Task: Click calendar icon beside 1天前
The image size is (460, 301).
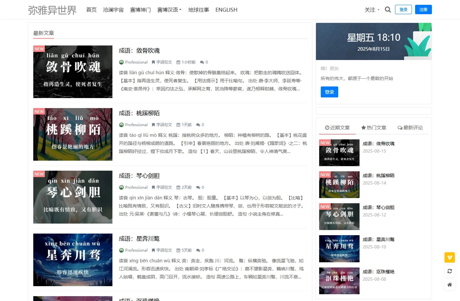Action: pos(178,125)
